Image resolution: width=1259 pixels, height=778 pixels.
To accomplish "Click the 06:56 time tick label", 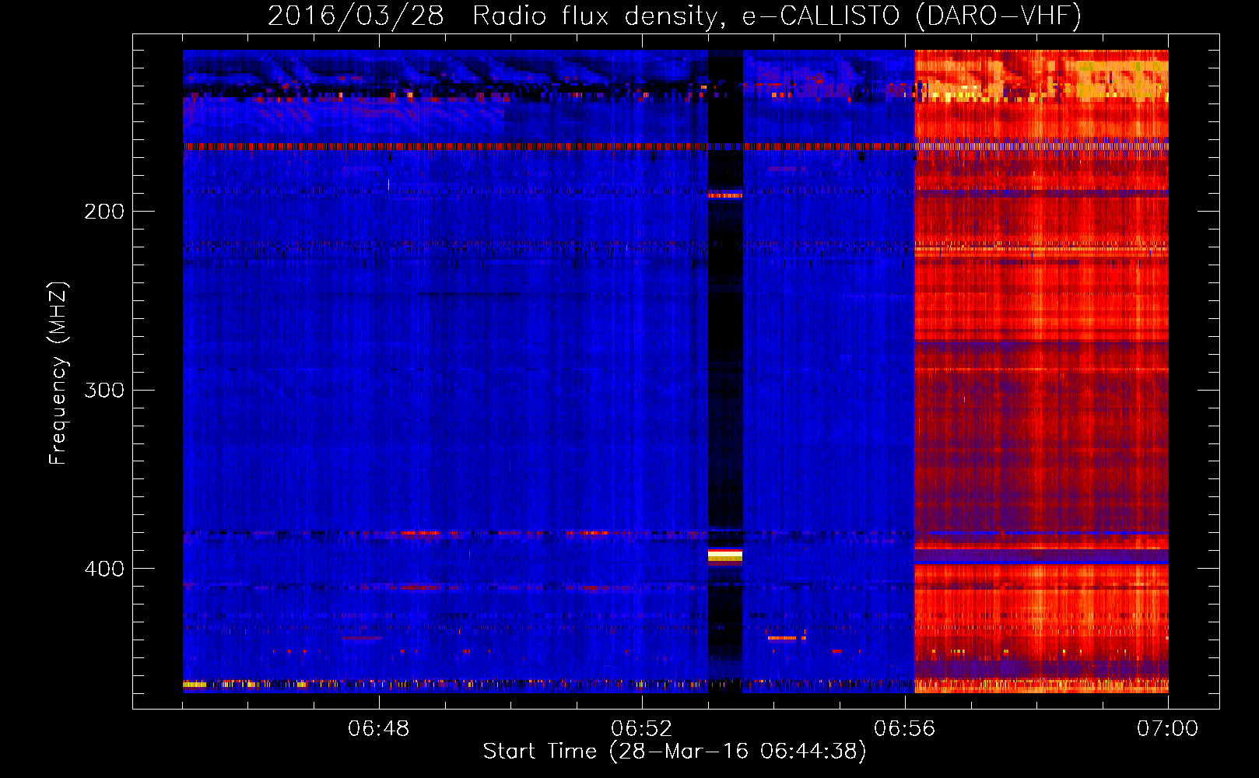I will pos(905,728).
